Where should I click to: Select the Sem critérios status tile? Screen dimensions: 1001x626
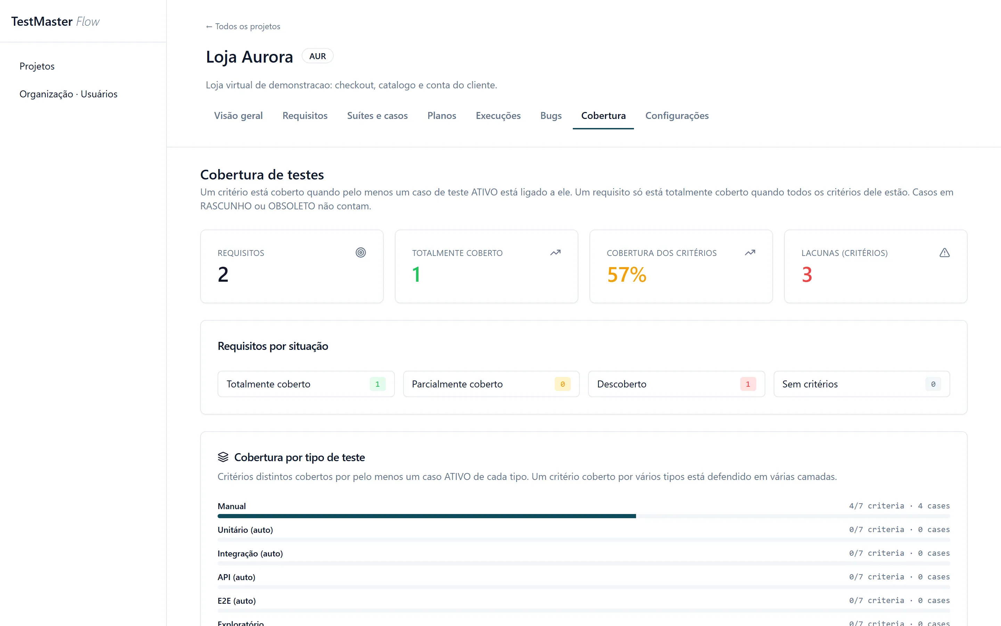pos(862,384)
